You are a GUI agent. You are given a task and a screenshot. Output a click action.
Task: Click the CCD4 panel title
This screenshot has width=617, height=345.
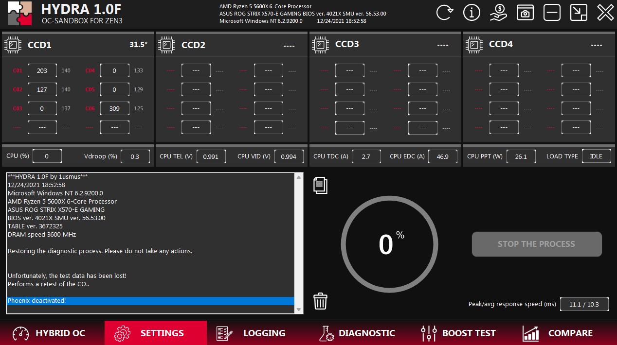[501, 44]
